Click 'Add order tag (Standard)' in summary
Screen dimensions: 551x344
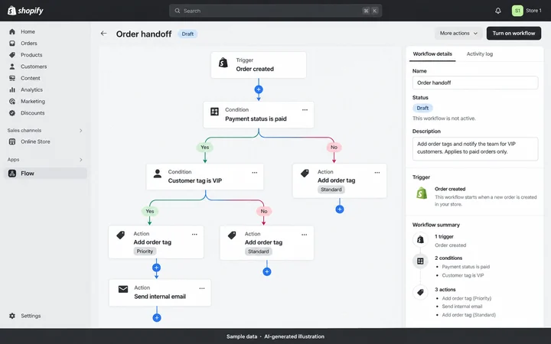(469, 315)
